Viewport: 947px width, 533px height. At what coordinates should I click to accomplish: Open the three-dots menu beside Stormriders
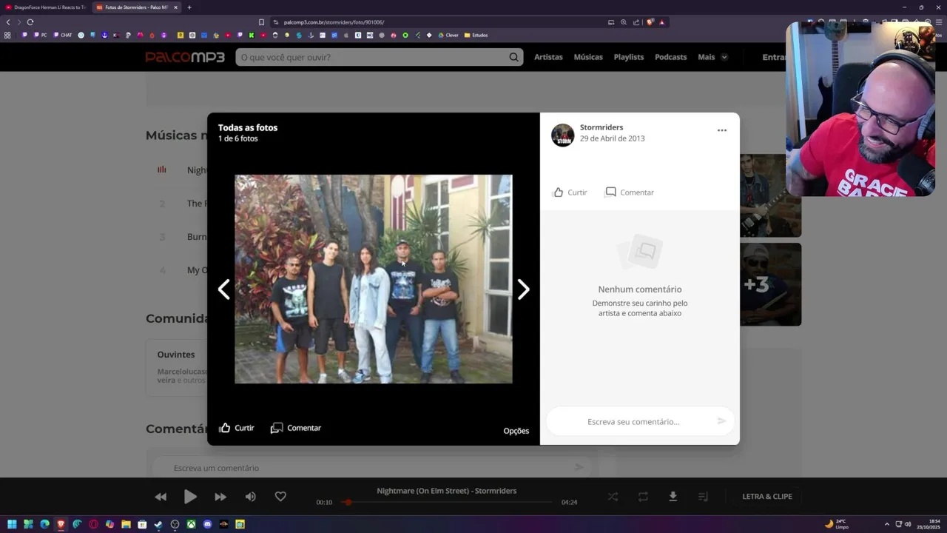click(722, 130)
